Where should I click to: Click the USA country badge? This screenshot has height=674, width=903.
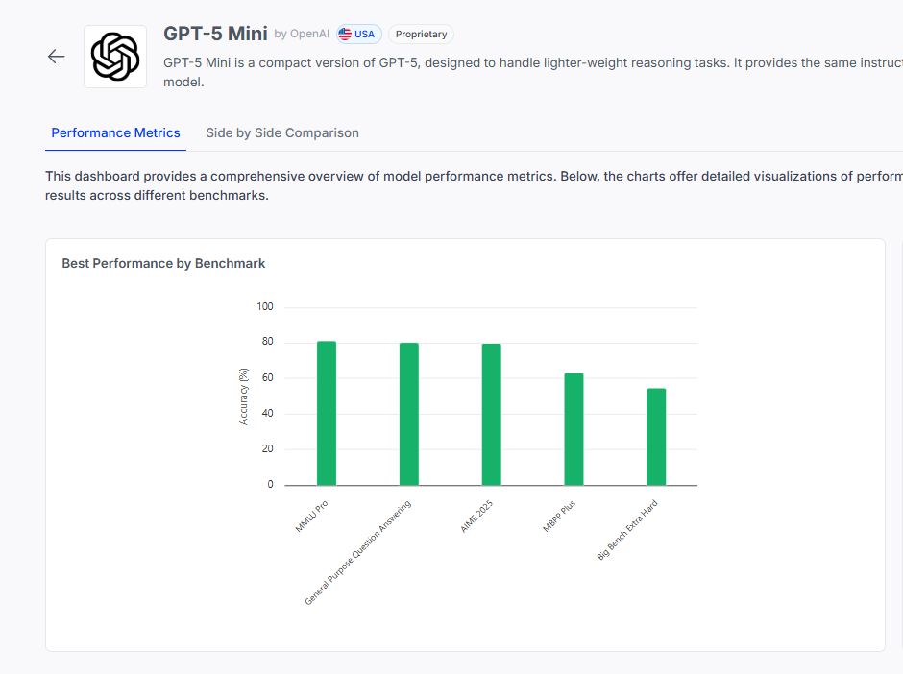pos(358,34)
